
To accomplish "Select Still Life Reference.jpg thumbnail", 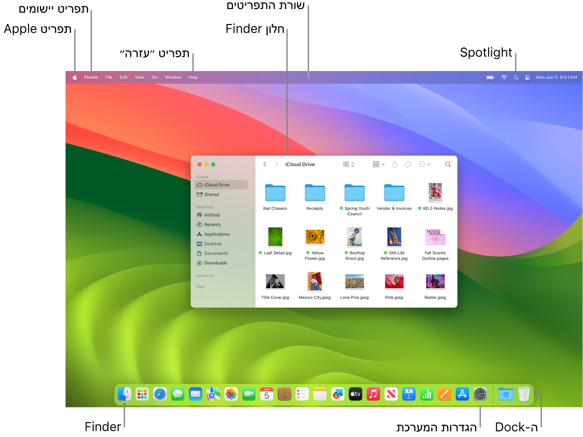I will [x=394, y=237].
